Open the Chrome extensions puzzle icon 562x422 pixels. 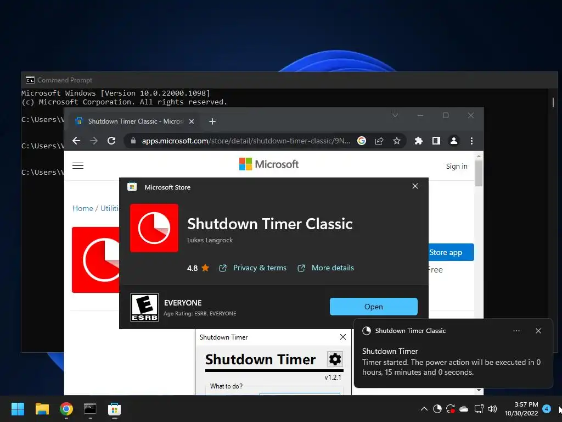(x=418, y=141)
